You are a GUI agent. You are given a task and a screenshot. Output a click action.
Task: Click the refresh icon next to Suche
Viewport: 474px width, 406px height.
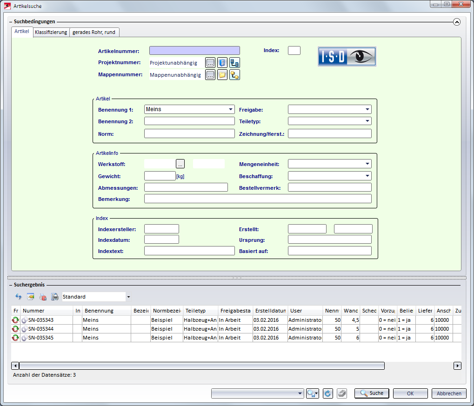point(327,393)
